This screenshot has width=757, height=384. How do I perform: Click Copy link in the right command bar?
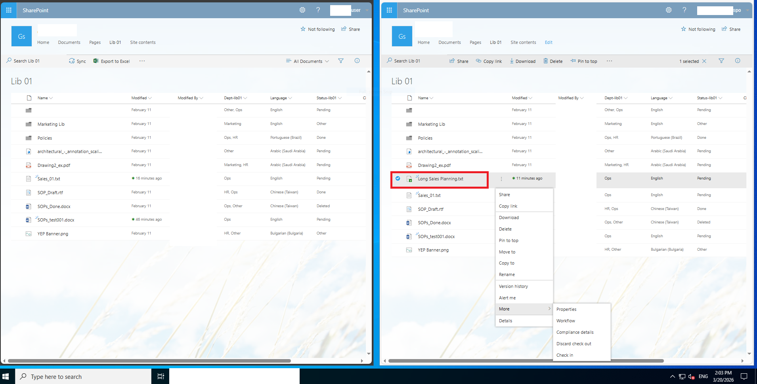(x=489, y=61)
